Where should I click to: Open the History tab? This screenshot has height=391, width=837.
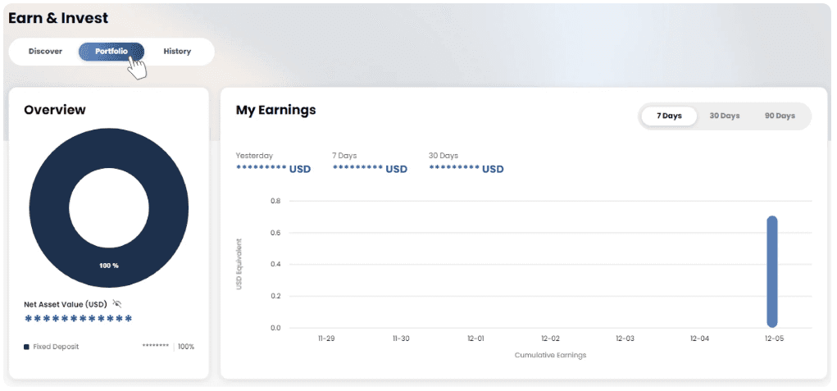177,52
